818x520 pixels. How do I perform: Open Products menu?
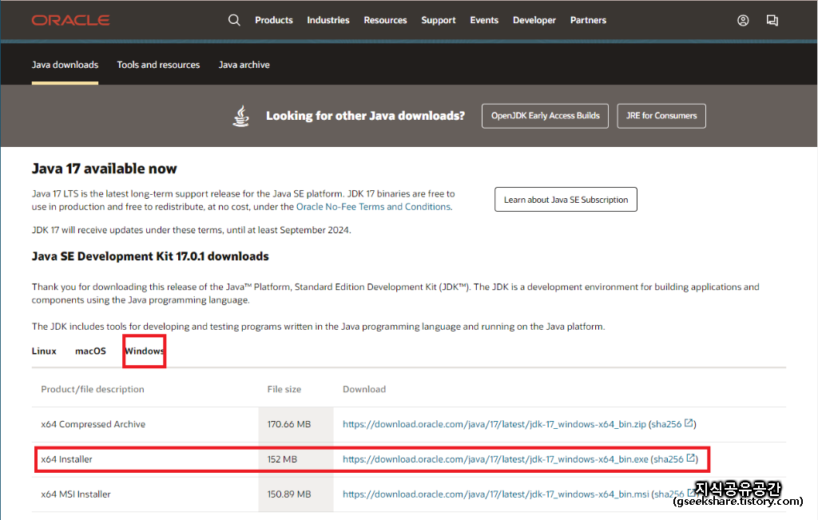click(x=274, y=20)
